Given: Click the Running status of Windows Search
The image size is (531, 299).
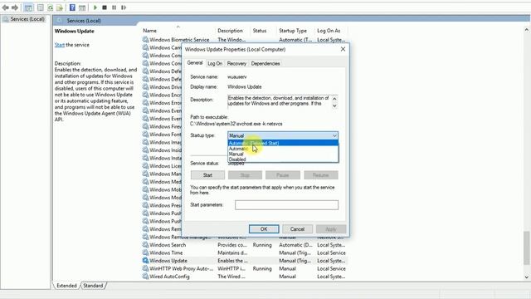Looking at the screenshot, I should (x=262, y=245).
